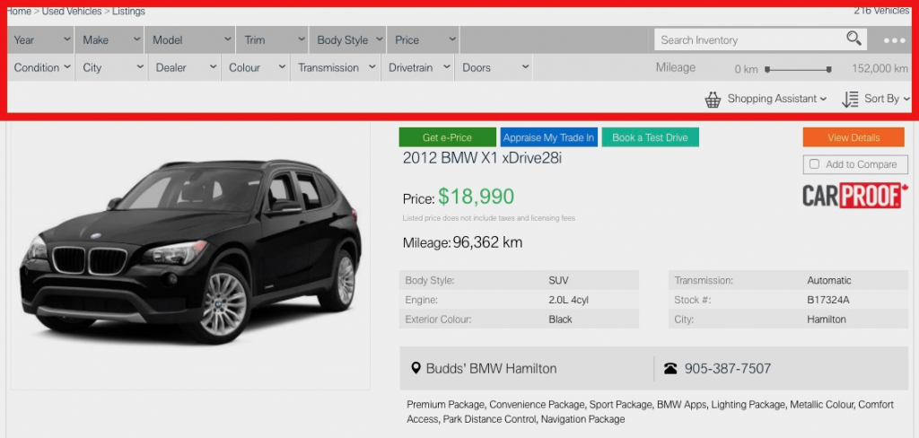The image size is (919, 438).
Task: Click the Listings breadcrumb
Action: tap(128, 11)
